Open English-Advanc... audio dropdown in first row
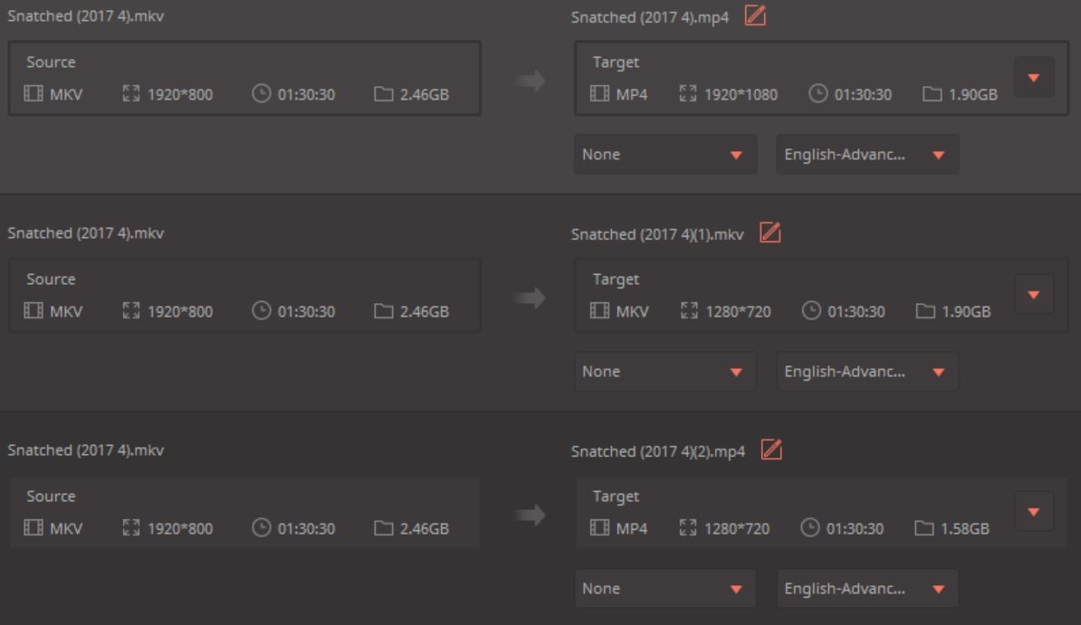 (x=867, y=155)
